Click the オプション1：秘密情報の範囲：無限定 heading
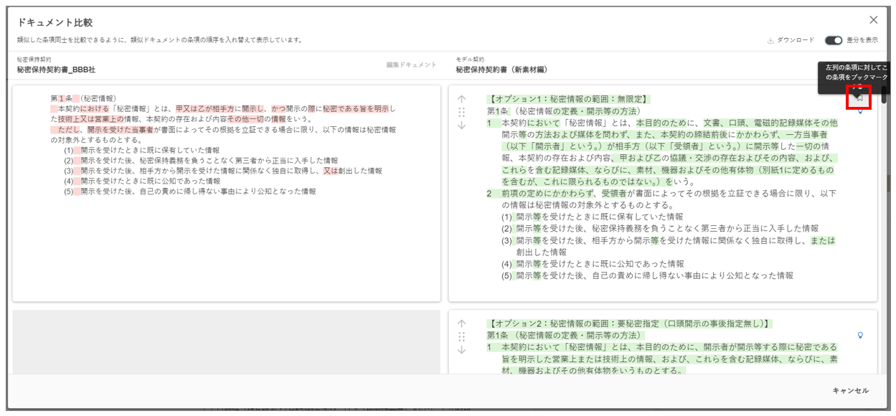This screenshot has width=896, height=416. [569, 99]
